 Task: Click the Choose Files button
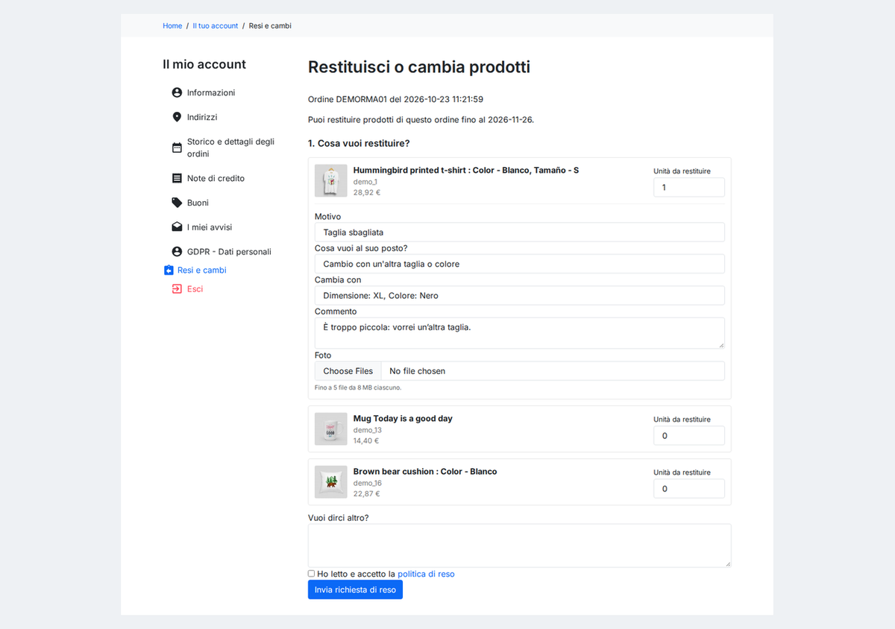click(348, 371)
